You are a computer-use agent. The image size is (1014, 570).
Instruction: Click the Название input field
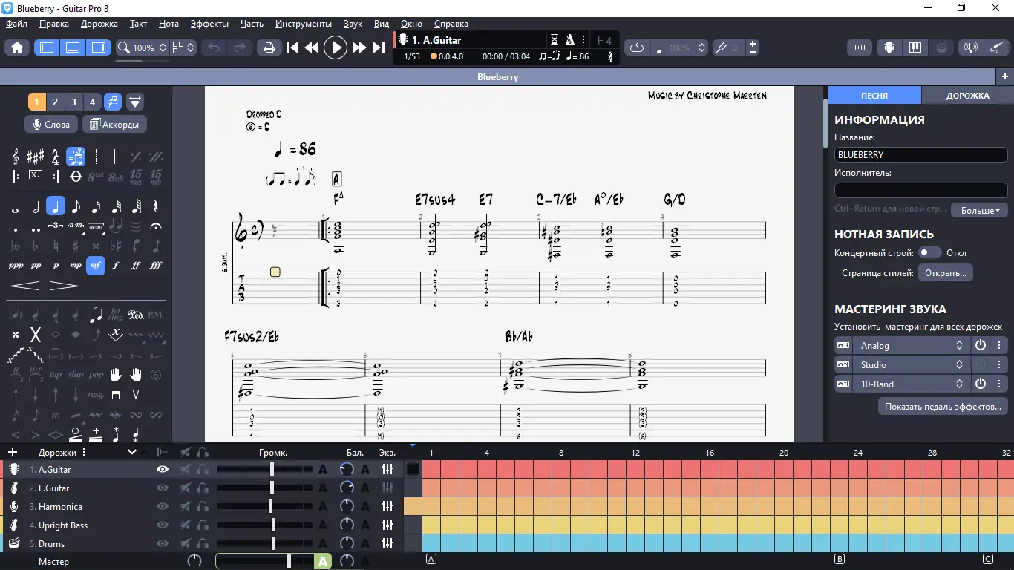920,154
